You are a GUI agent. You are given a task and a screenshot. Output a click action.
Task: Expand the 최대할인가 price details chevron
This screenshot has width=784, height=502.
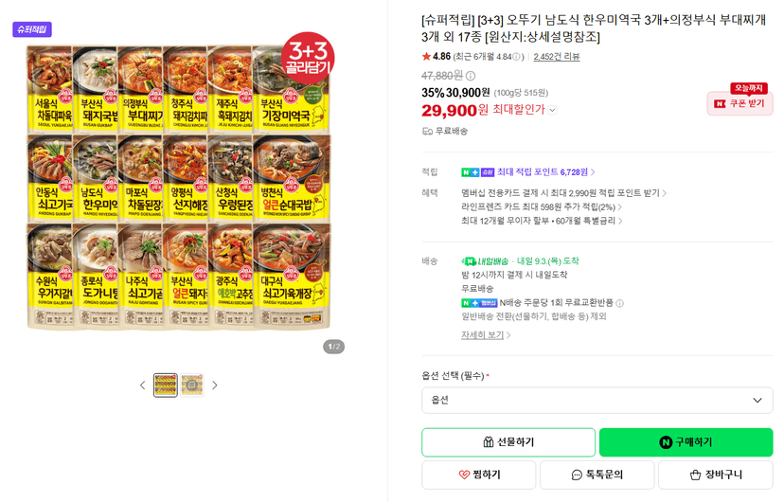tap(553, 110)
